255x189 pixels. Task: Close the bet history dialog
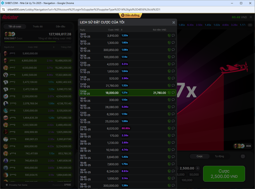(x=173, y=23)
